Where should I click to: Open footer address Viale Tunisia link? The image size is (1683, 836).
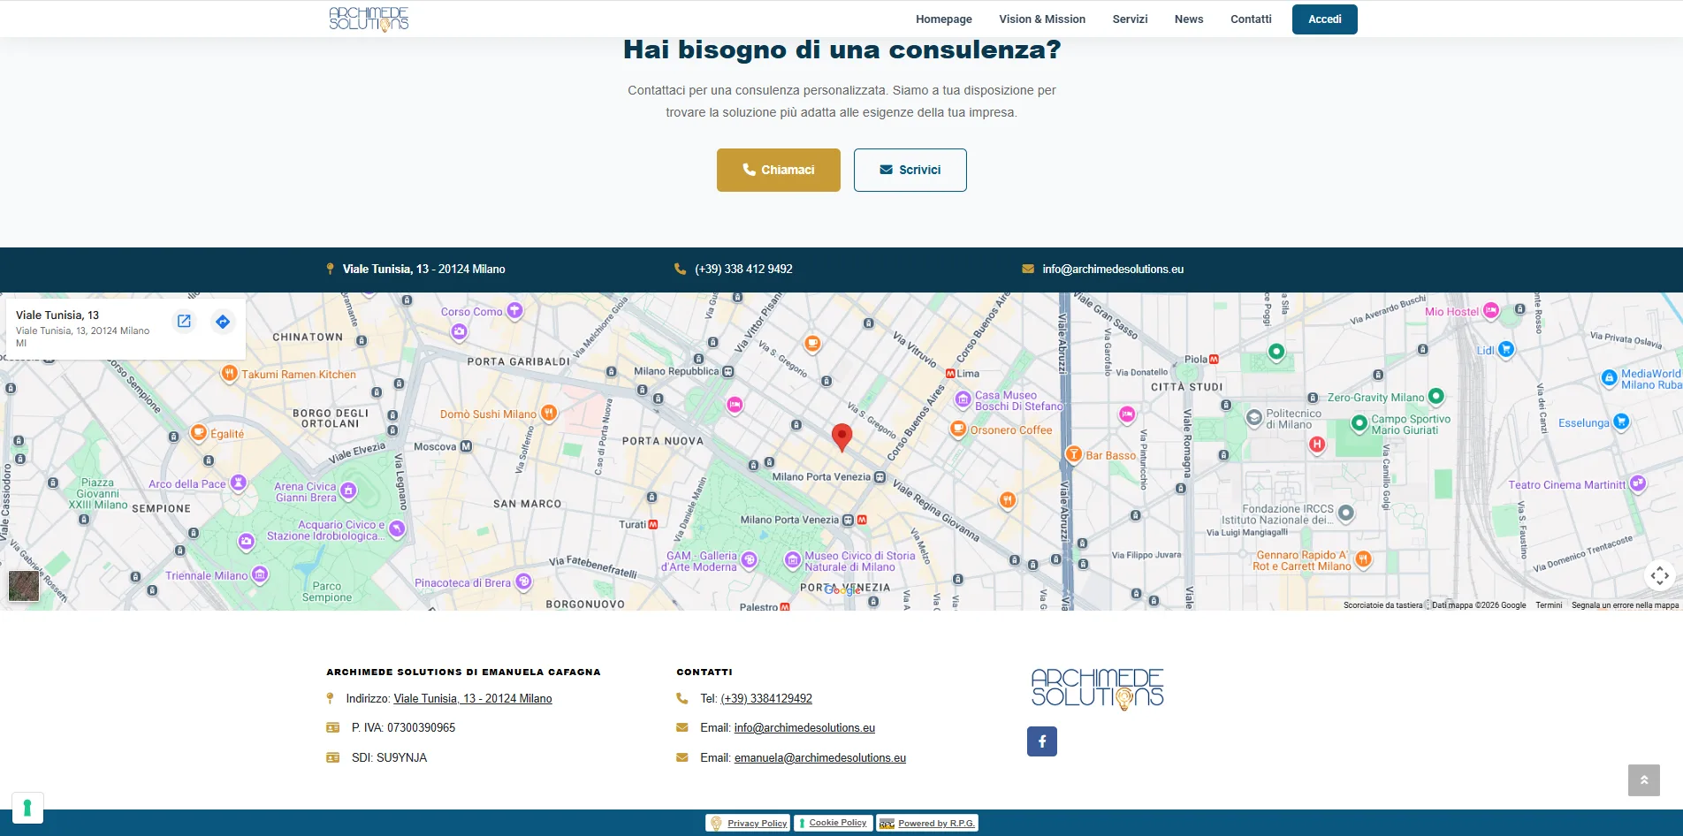[x=473, y=698]
